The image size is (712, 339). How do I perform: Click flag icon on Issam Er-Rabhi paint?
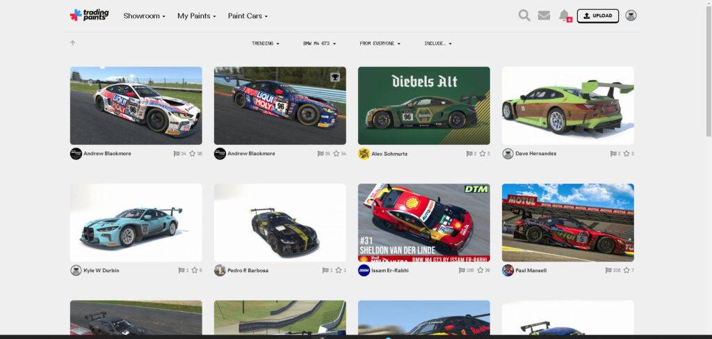tap(462, 270)
